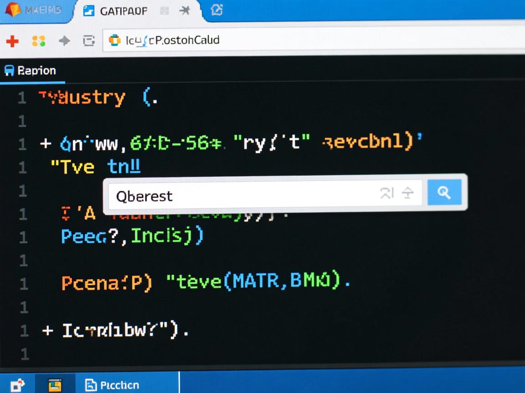Click the yellow app icon in taskbar

[55, 385]
